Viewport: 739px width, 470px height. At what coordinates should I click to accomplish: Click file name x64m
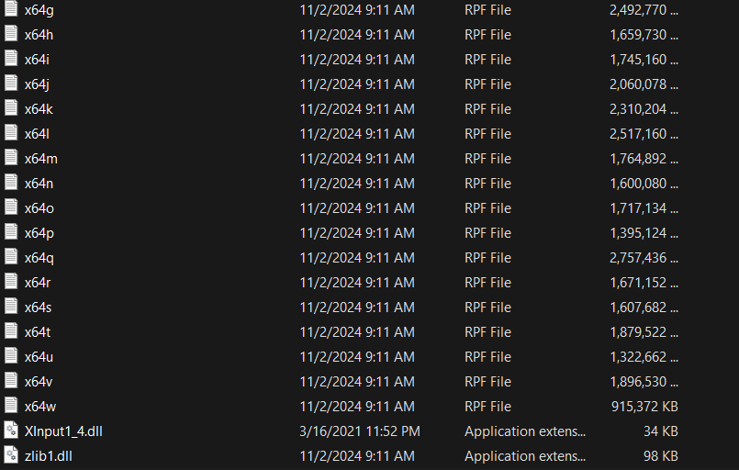41,159
